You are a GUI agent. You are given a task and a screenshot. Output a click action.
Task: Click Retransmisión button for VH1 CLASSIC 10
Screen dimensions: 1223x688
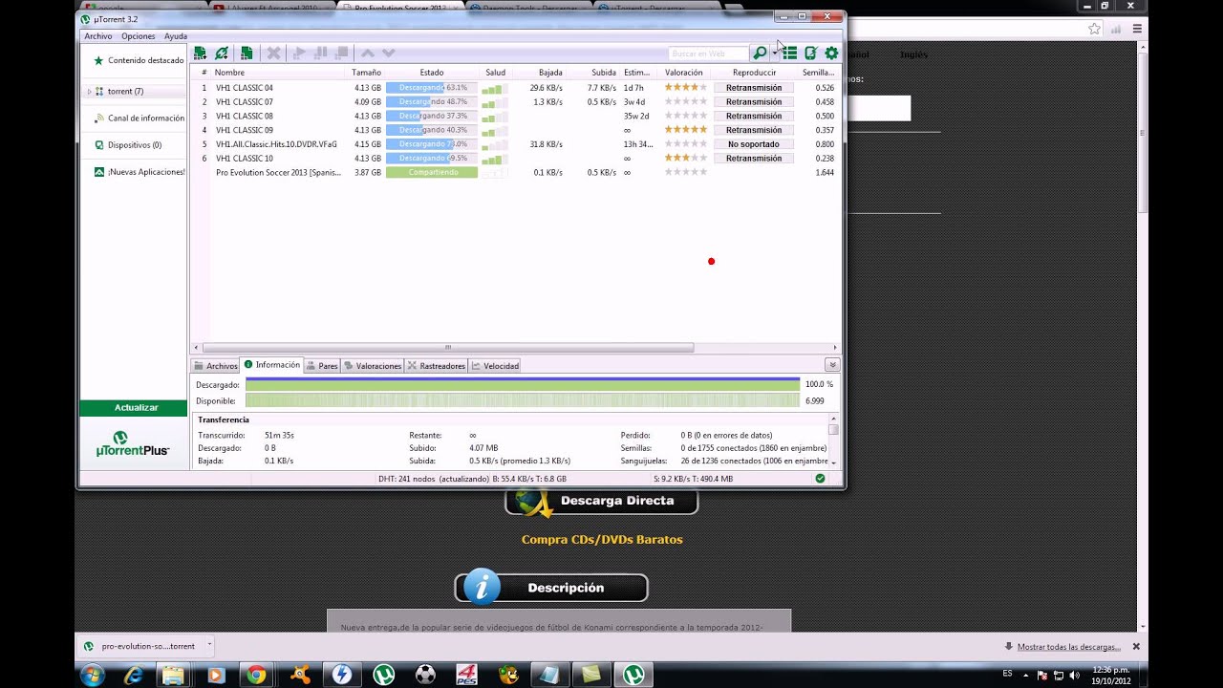point(754,159)
